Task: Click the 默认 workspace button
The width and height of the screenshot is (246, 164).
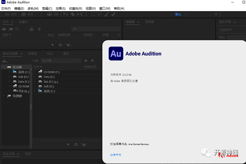Action: click(x=178, y=14)
